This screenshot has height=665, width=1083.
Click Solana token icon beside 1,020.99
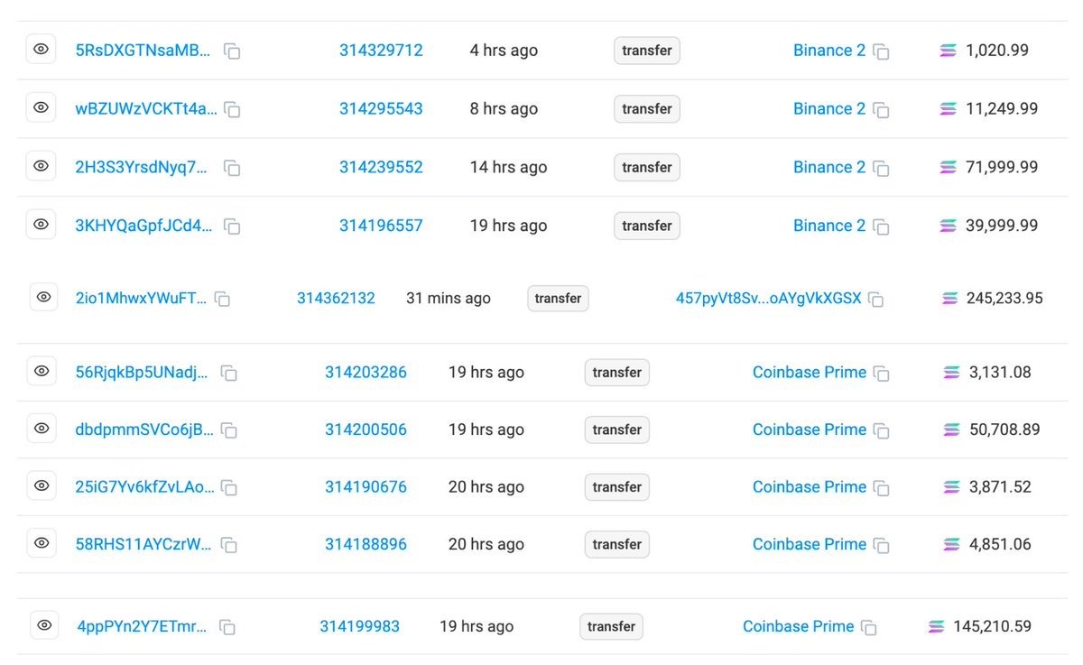click(x=948, y=51)
